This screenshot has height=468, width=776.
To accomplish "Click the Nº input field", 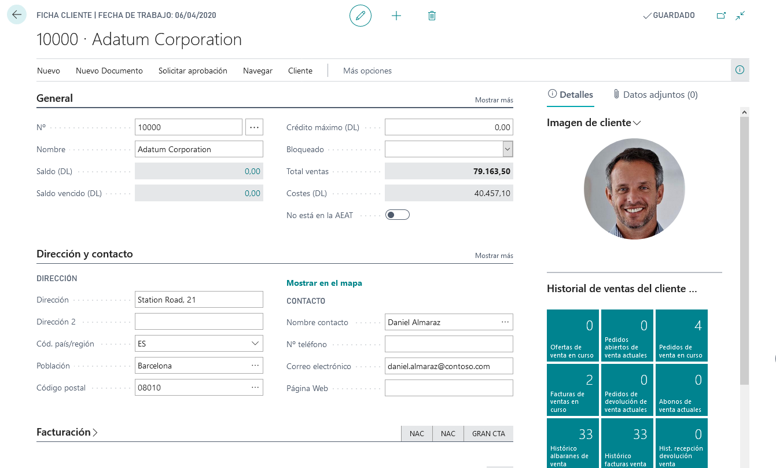I will pyautogui.click(x=189, y=127).
